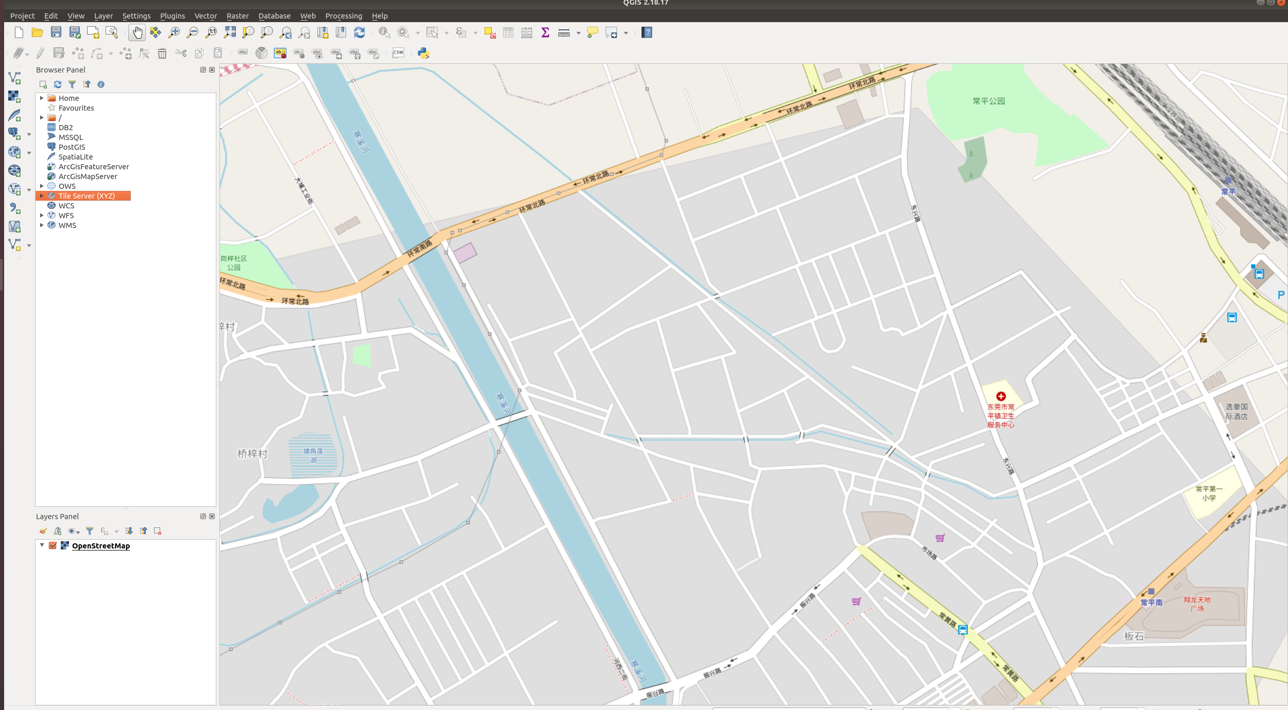Image resolution: width=1288 pixels, height=710 pixels.
Task: Click Remove Layer/Group in Layers Panel
Action: pyautogui.click(x=157, y=531)
